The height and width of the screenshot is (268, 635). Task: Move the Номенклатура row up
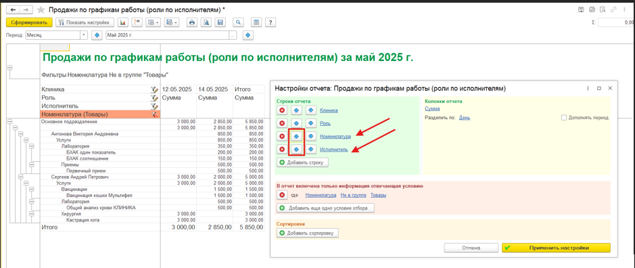tap(296, 136)
